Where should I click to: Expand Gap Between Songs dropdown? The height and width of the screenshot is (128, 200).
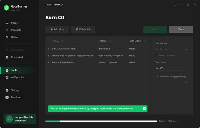[x=171, y=82]
